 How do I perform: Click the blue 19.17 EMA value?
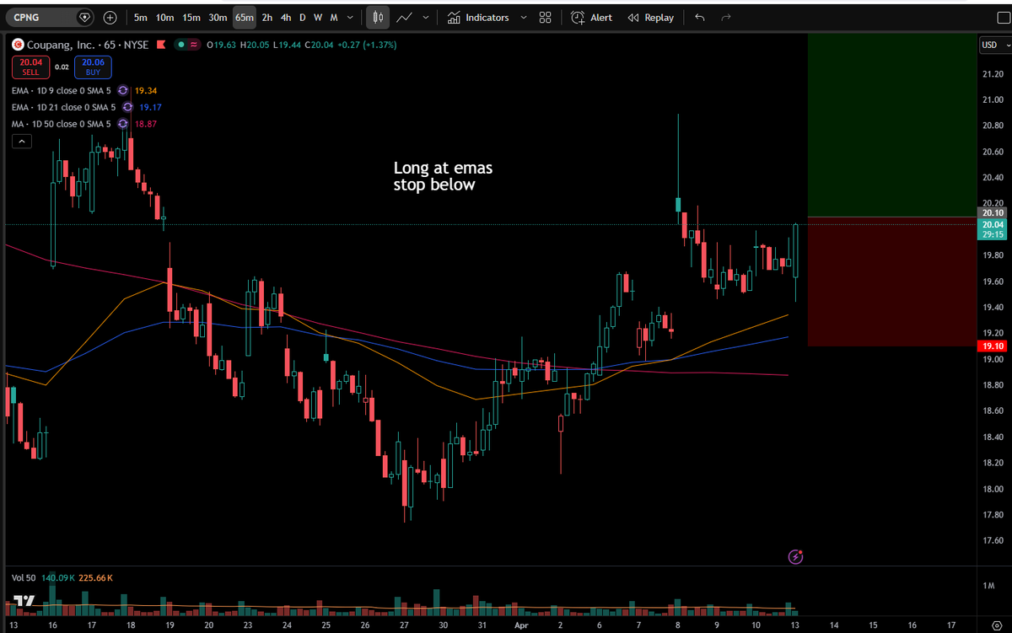151,107
